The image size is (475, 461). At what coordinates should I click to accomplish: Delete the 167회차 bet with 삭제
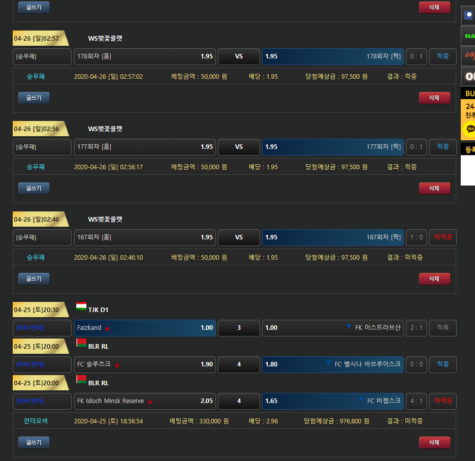click(434, 279)
